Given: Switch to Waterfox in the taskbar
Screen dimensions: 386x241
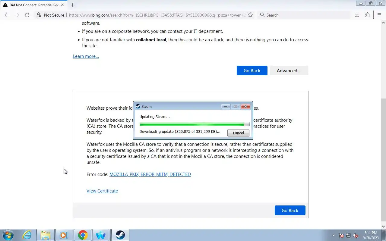Looking at the screenshot, I should 101,235.
